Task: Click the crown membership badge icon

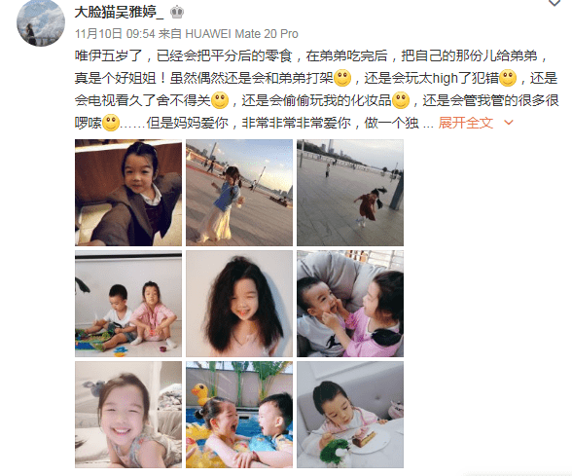Action: [x=177, y=12]
